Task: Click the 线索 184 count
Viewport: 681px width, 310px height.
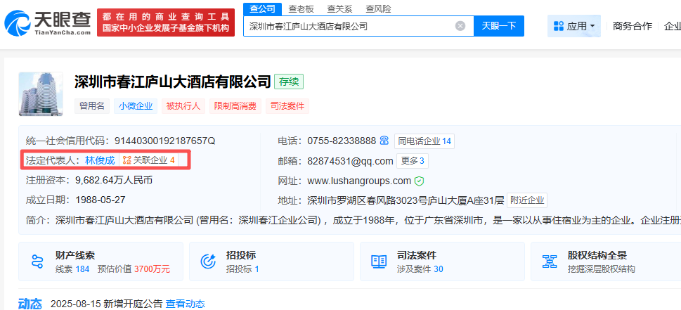Action: (x=72, y=269)
